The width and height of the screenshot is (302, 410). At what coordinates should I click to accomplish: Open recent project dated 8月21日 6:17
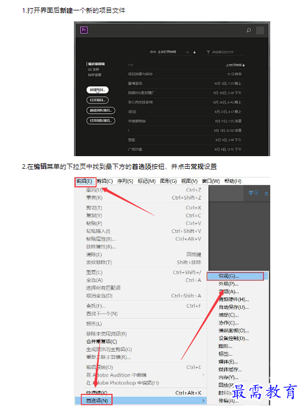pos(185,112)
